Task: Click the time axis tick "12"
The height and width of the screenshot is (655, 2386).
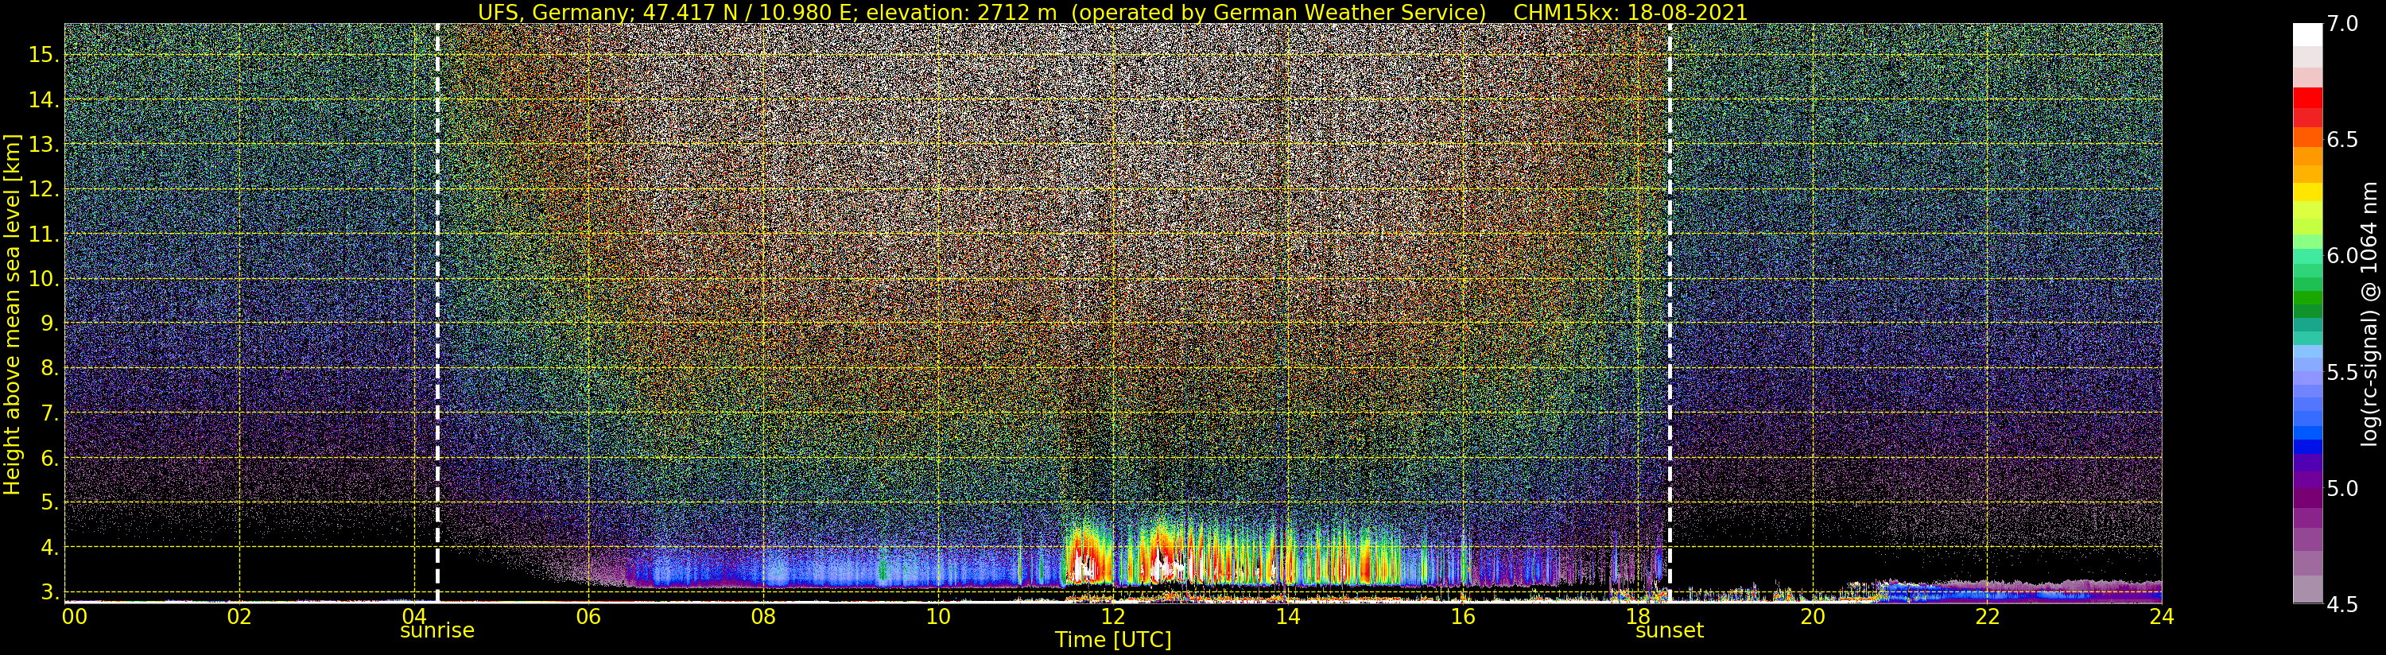Action: [x=1113, y=616]
